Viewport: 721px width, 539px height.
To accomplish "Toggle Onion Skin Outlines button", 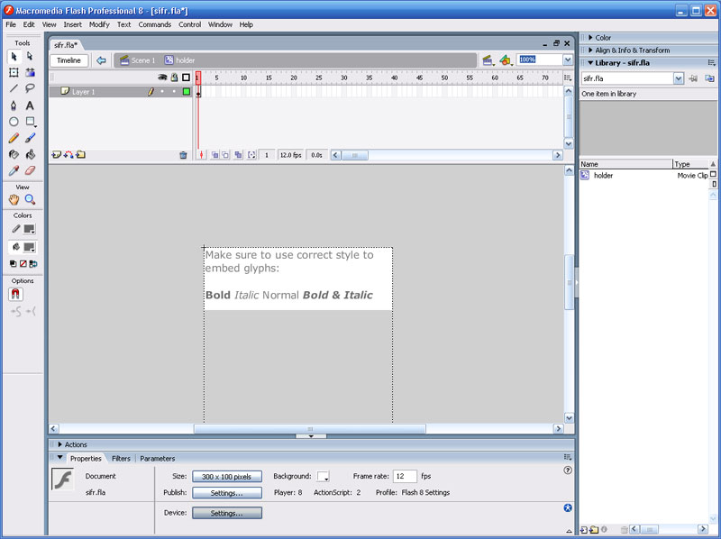I will coord(225,155).
